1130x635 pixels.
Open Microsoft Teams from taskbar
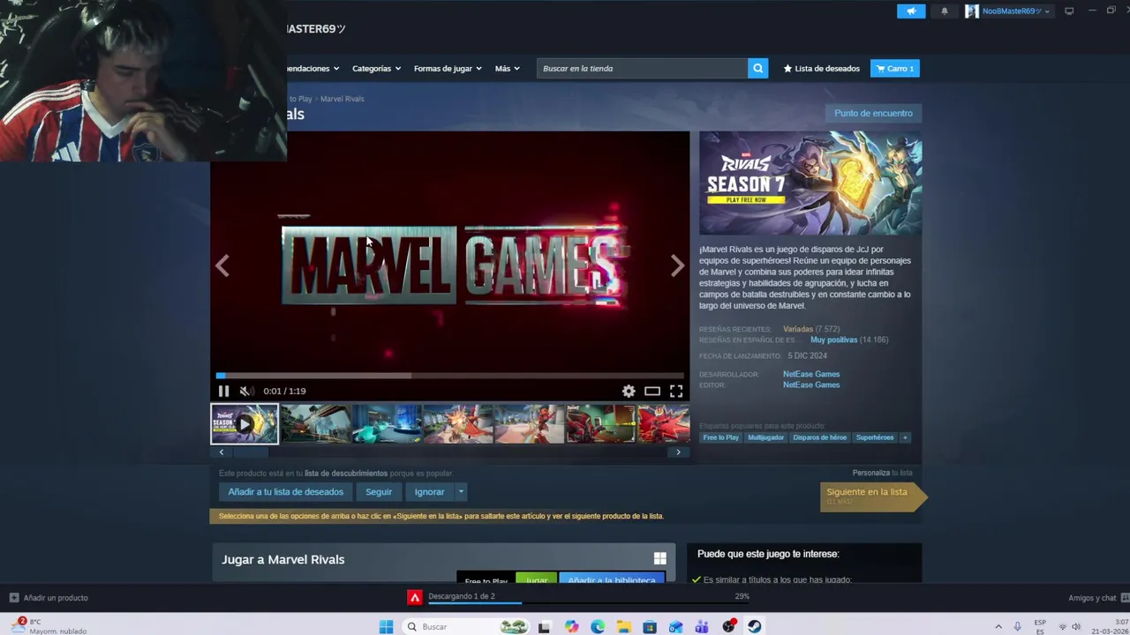click(702, 626)
